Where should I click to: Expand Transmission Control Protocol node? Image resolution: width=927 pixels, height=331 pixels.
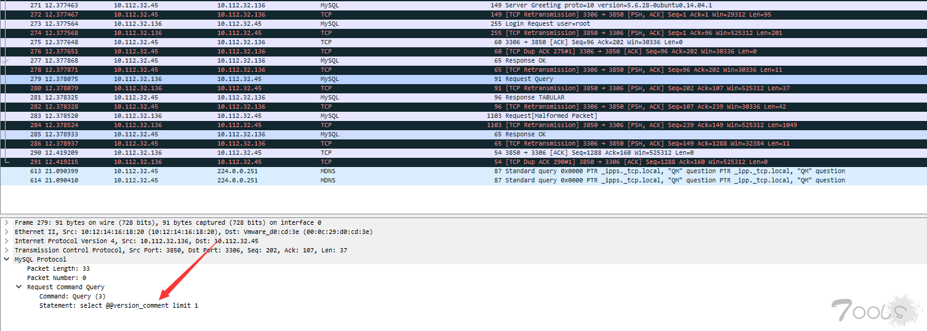point(6,250)
